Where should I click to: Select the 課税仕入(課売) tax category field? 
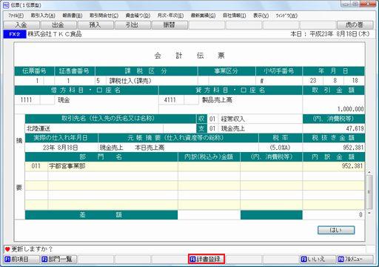click(152, 81)
